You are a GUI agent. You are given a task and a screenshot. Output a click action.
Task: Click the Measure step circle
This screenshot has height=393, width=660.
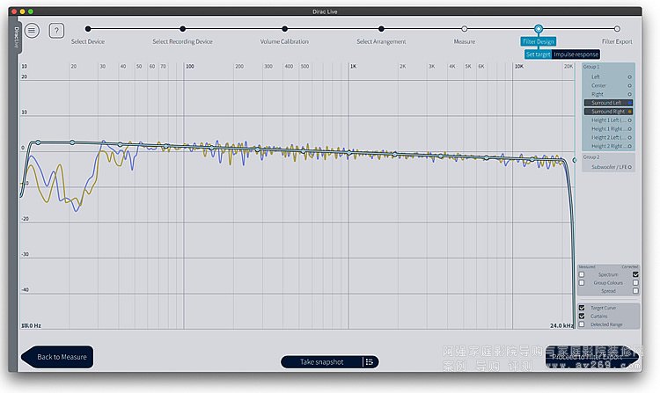tap(465, 29)
